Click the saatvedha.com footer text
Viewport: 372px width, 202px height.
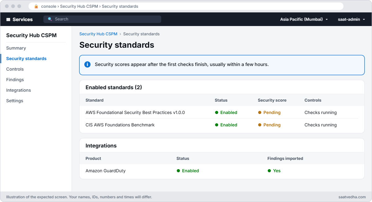(352, 197)
